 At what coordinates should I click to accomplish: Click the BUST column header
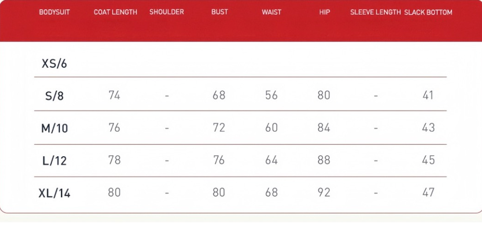pyautogui.click(x=220, y=12)
